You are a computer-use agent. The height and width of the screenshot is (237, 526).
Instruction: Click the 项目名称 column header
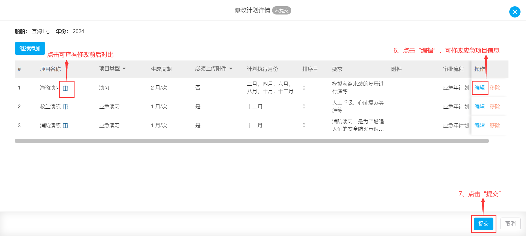point(50,69)
